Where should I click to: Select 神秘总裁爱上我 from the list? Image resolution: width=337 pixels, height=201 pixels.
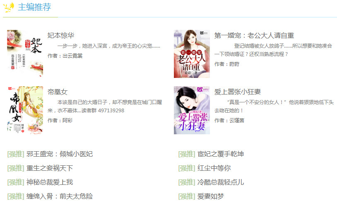coord(50,182)
